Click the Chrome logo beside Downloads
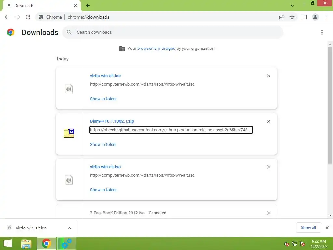The height and width of the screenshot is (250, 333). [x=11, y=32]
